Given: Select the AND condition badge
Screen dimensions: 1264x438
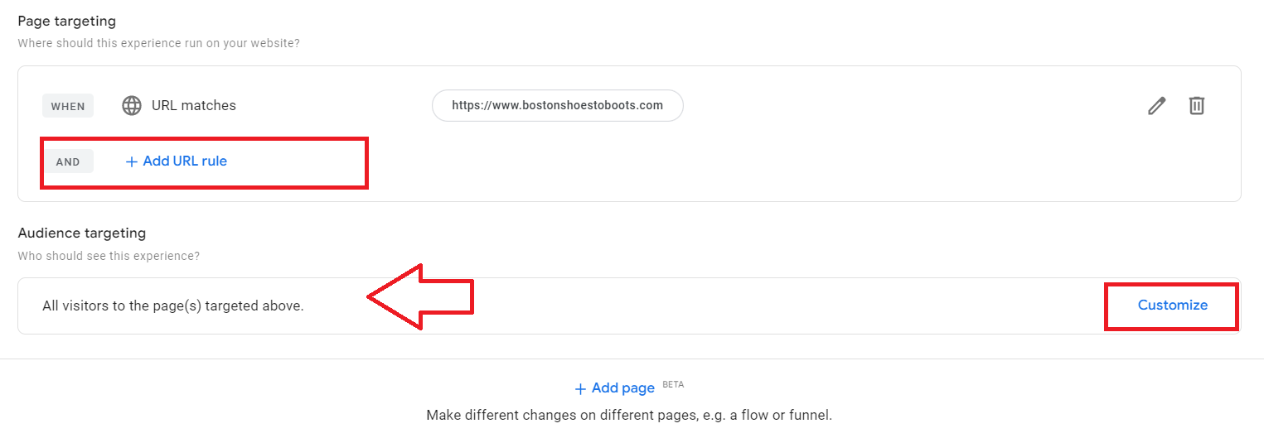Looking at the screenshot, I should (68, 161).
